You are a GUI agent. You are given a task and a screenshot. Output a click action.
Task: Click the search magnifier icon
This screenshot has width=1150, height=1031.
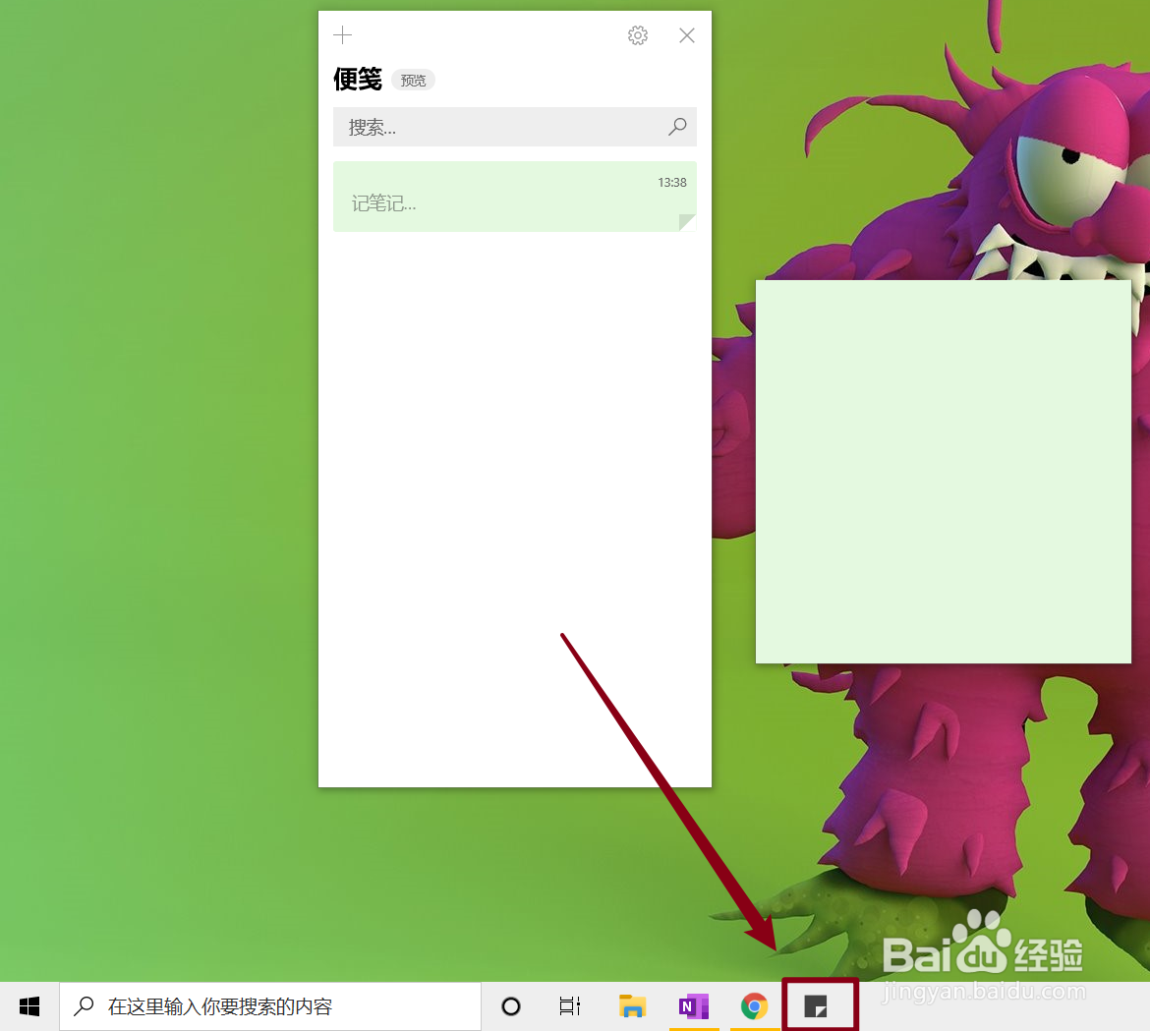click(x=676, y=127)
